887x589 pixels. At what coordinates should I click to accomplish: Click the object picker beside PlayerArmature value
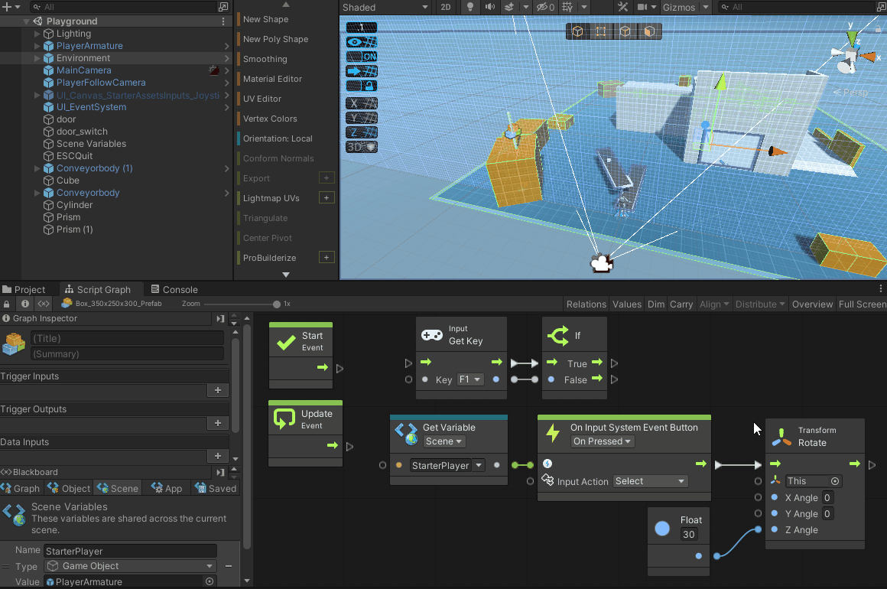click(210, 581)
